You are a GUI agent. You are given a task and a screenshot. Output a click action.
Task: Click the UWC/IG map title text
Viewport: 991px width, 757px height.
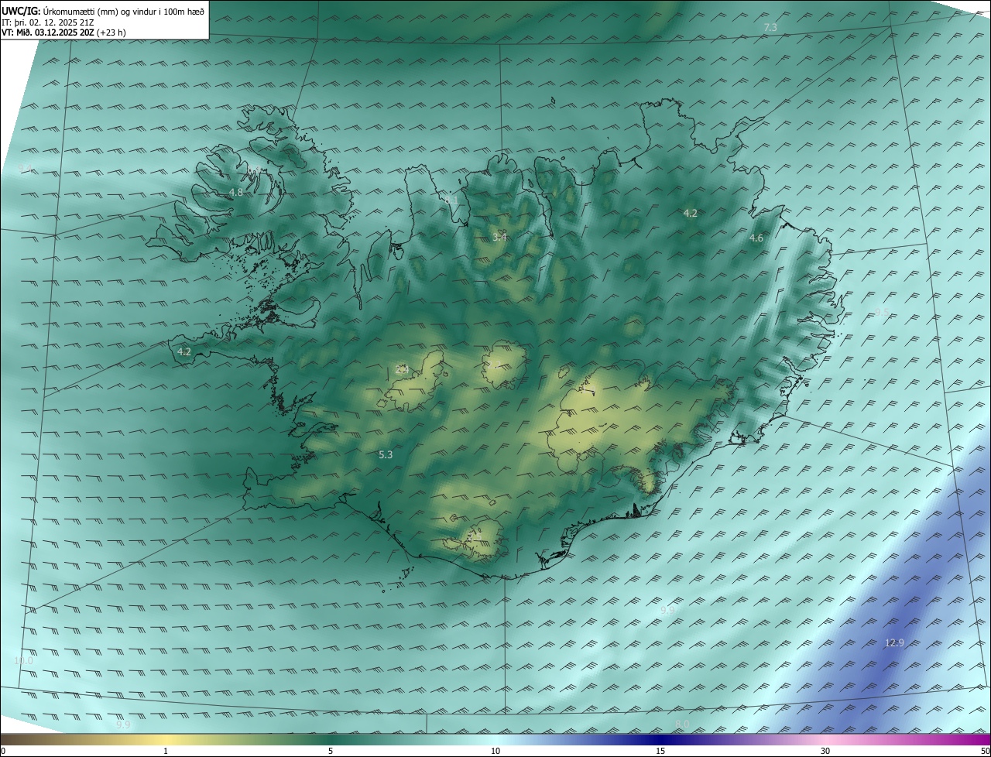pyautogui.click(x=103, y=11)
